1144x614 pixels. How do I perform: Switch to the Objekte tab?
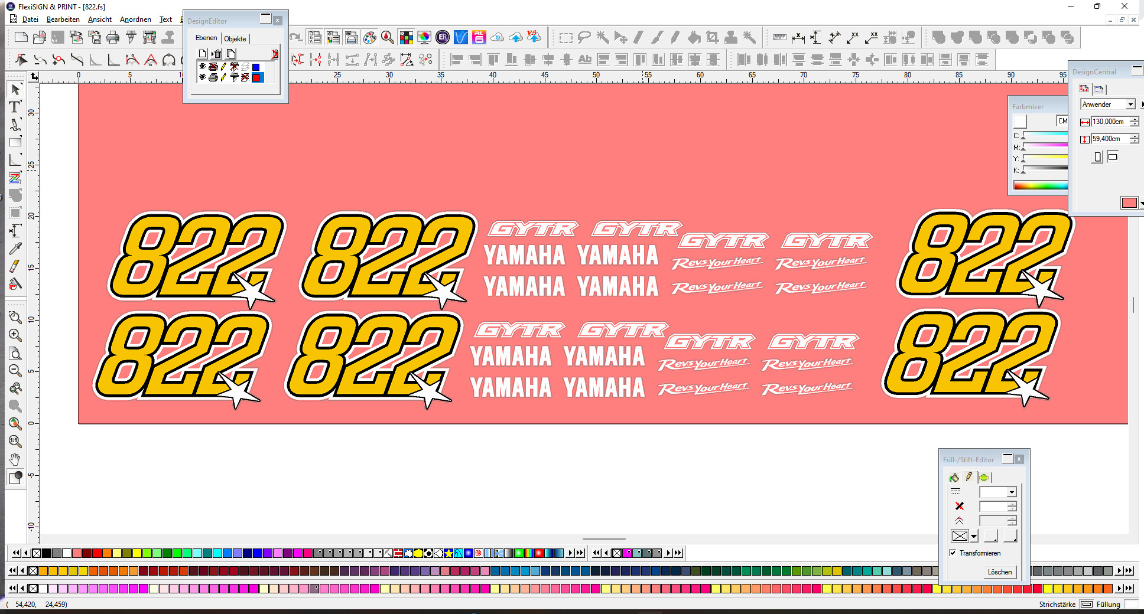pyautogui.click(x=235, y=39)
